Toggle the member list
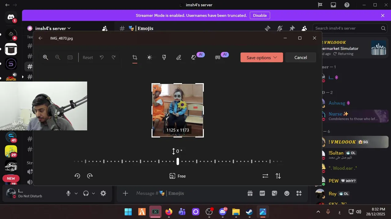Image resolution: width=391 pixels, height=219 pixels. (304, 28)
